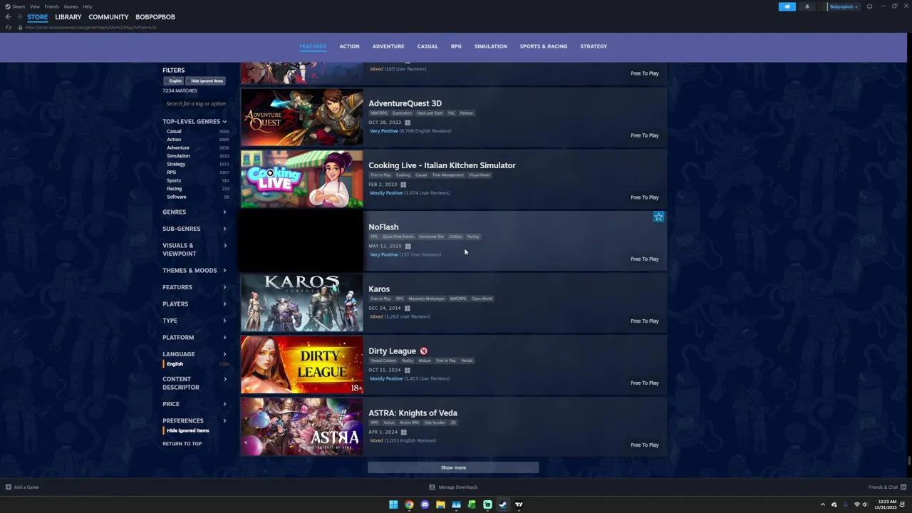This screenshot has height=513, width=912.
Task: Click Windows platform icon on ASTRA row
Action: coord(403,432)
